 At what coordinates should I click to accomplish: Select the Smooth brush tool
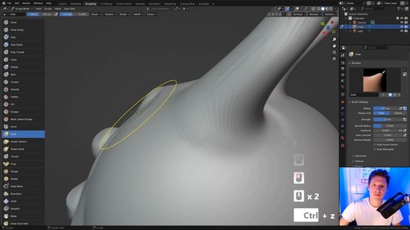[x=23, y=89]
